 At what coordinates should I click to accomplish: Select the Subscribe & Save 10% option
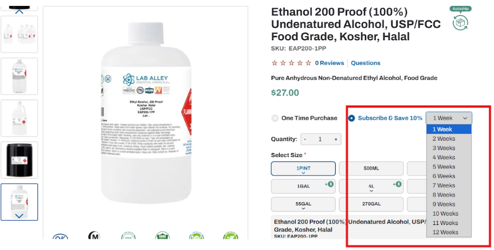coord(351,118)
